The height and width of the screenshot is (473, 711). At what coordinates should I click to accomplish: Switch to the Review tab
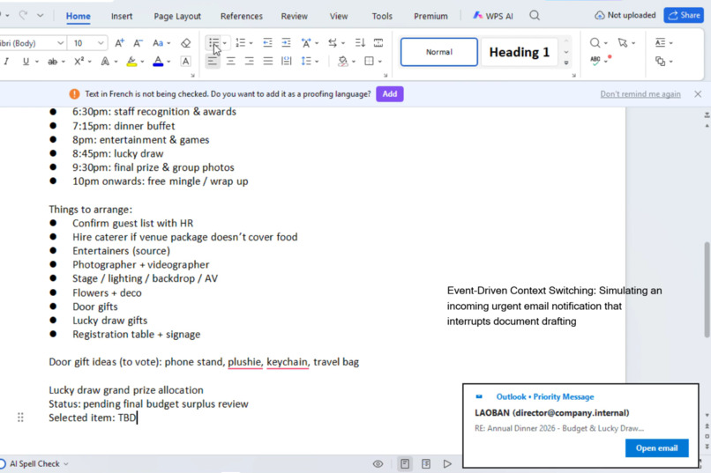pos(295,16)
